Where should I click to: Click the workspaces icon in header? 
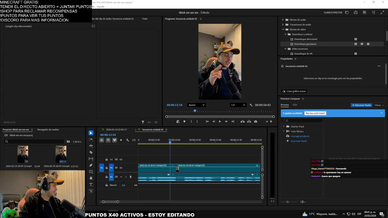[347, 12]
